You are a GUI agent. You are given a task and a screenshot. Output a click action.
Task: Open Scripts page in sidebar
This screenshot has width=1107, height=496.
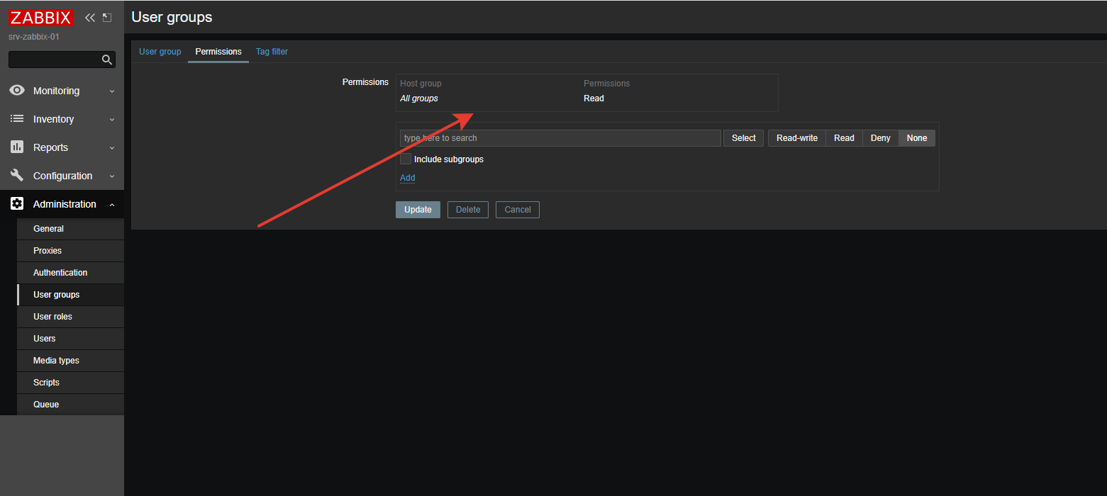(x=70, y=383)
